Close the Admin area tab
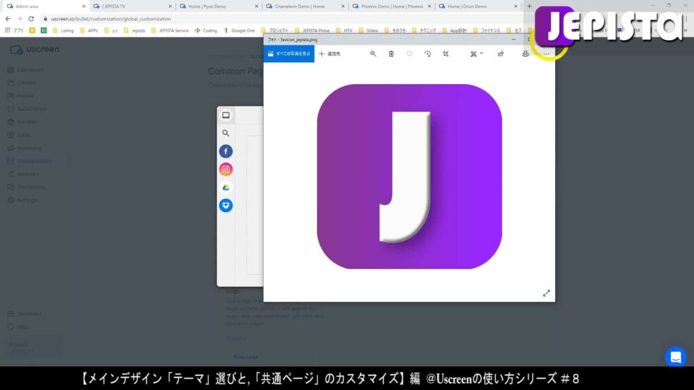This screenshot has height=390, width=694. pos(83,6)
